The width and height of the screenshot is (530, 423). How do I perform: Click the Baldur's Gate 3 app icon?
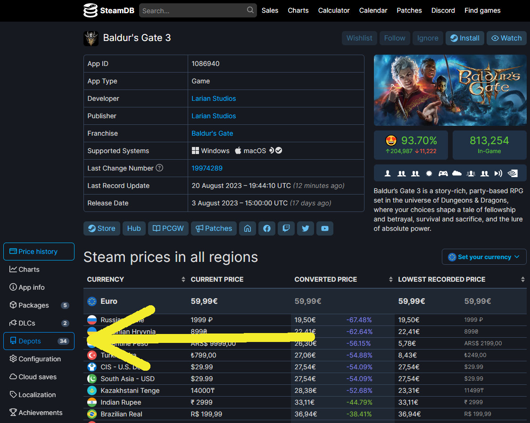(x=91, y=38)
